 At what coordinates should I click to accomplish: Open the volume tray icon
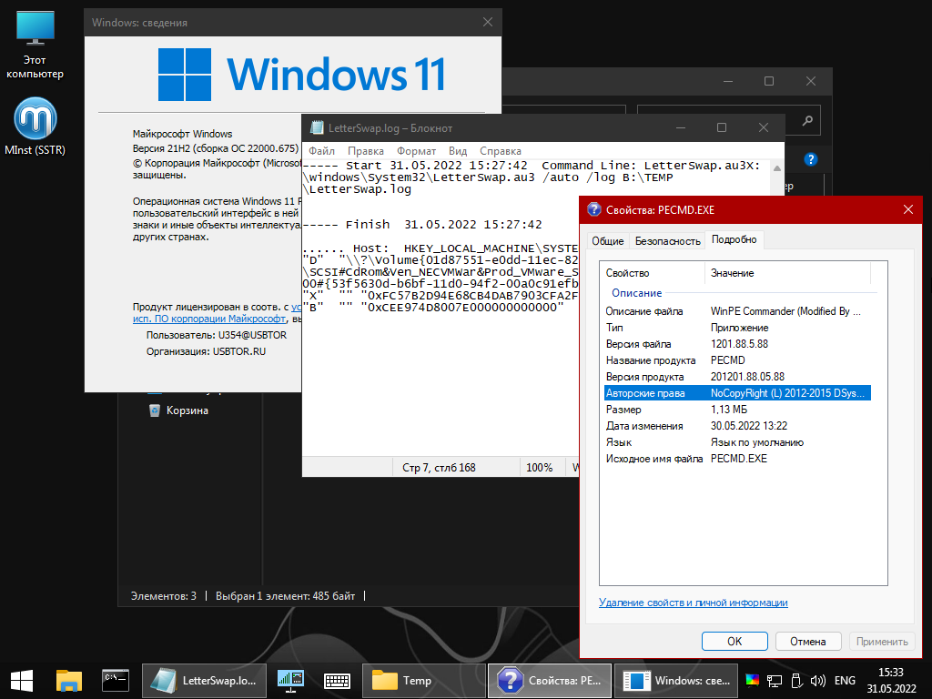(818, 681)
